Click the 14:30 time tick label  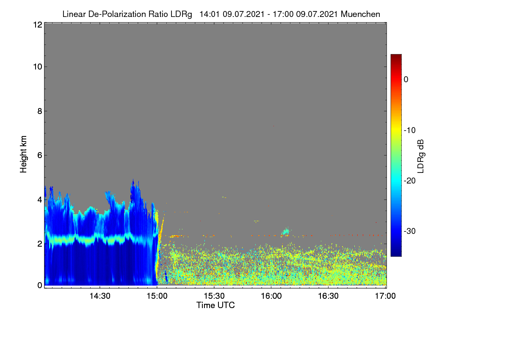(x=100, y=296)
